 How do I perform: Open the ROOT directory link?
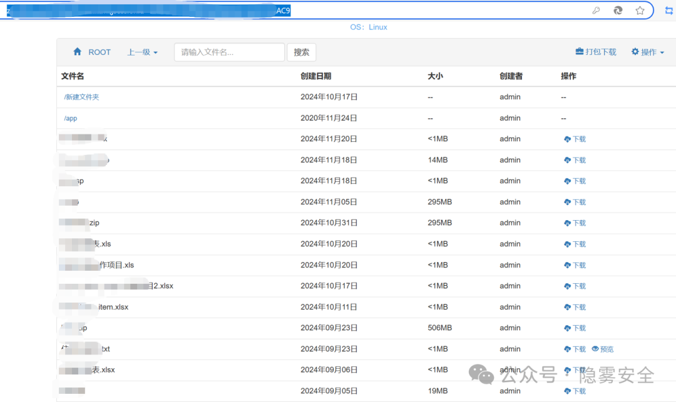[100, 52]
